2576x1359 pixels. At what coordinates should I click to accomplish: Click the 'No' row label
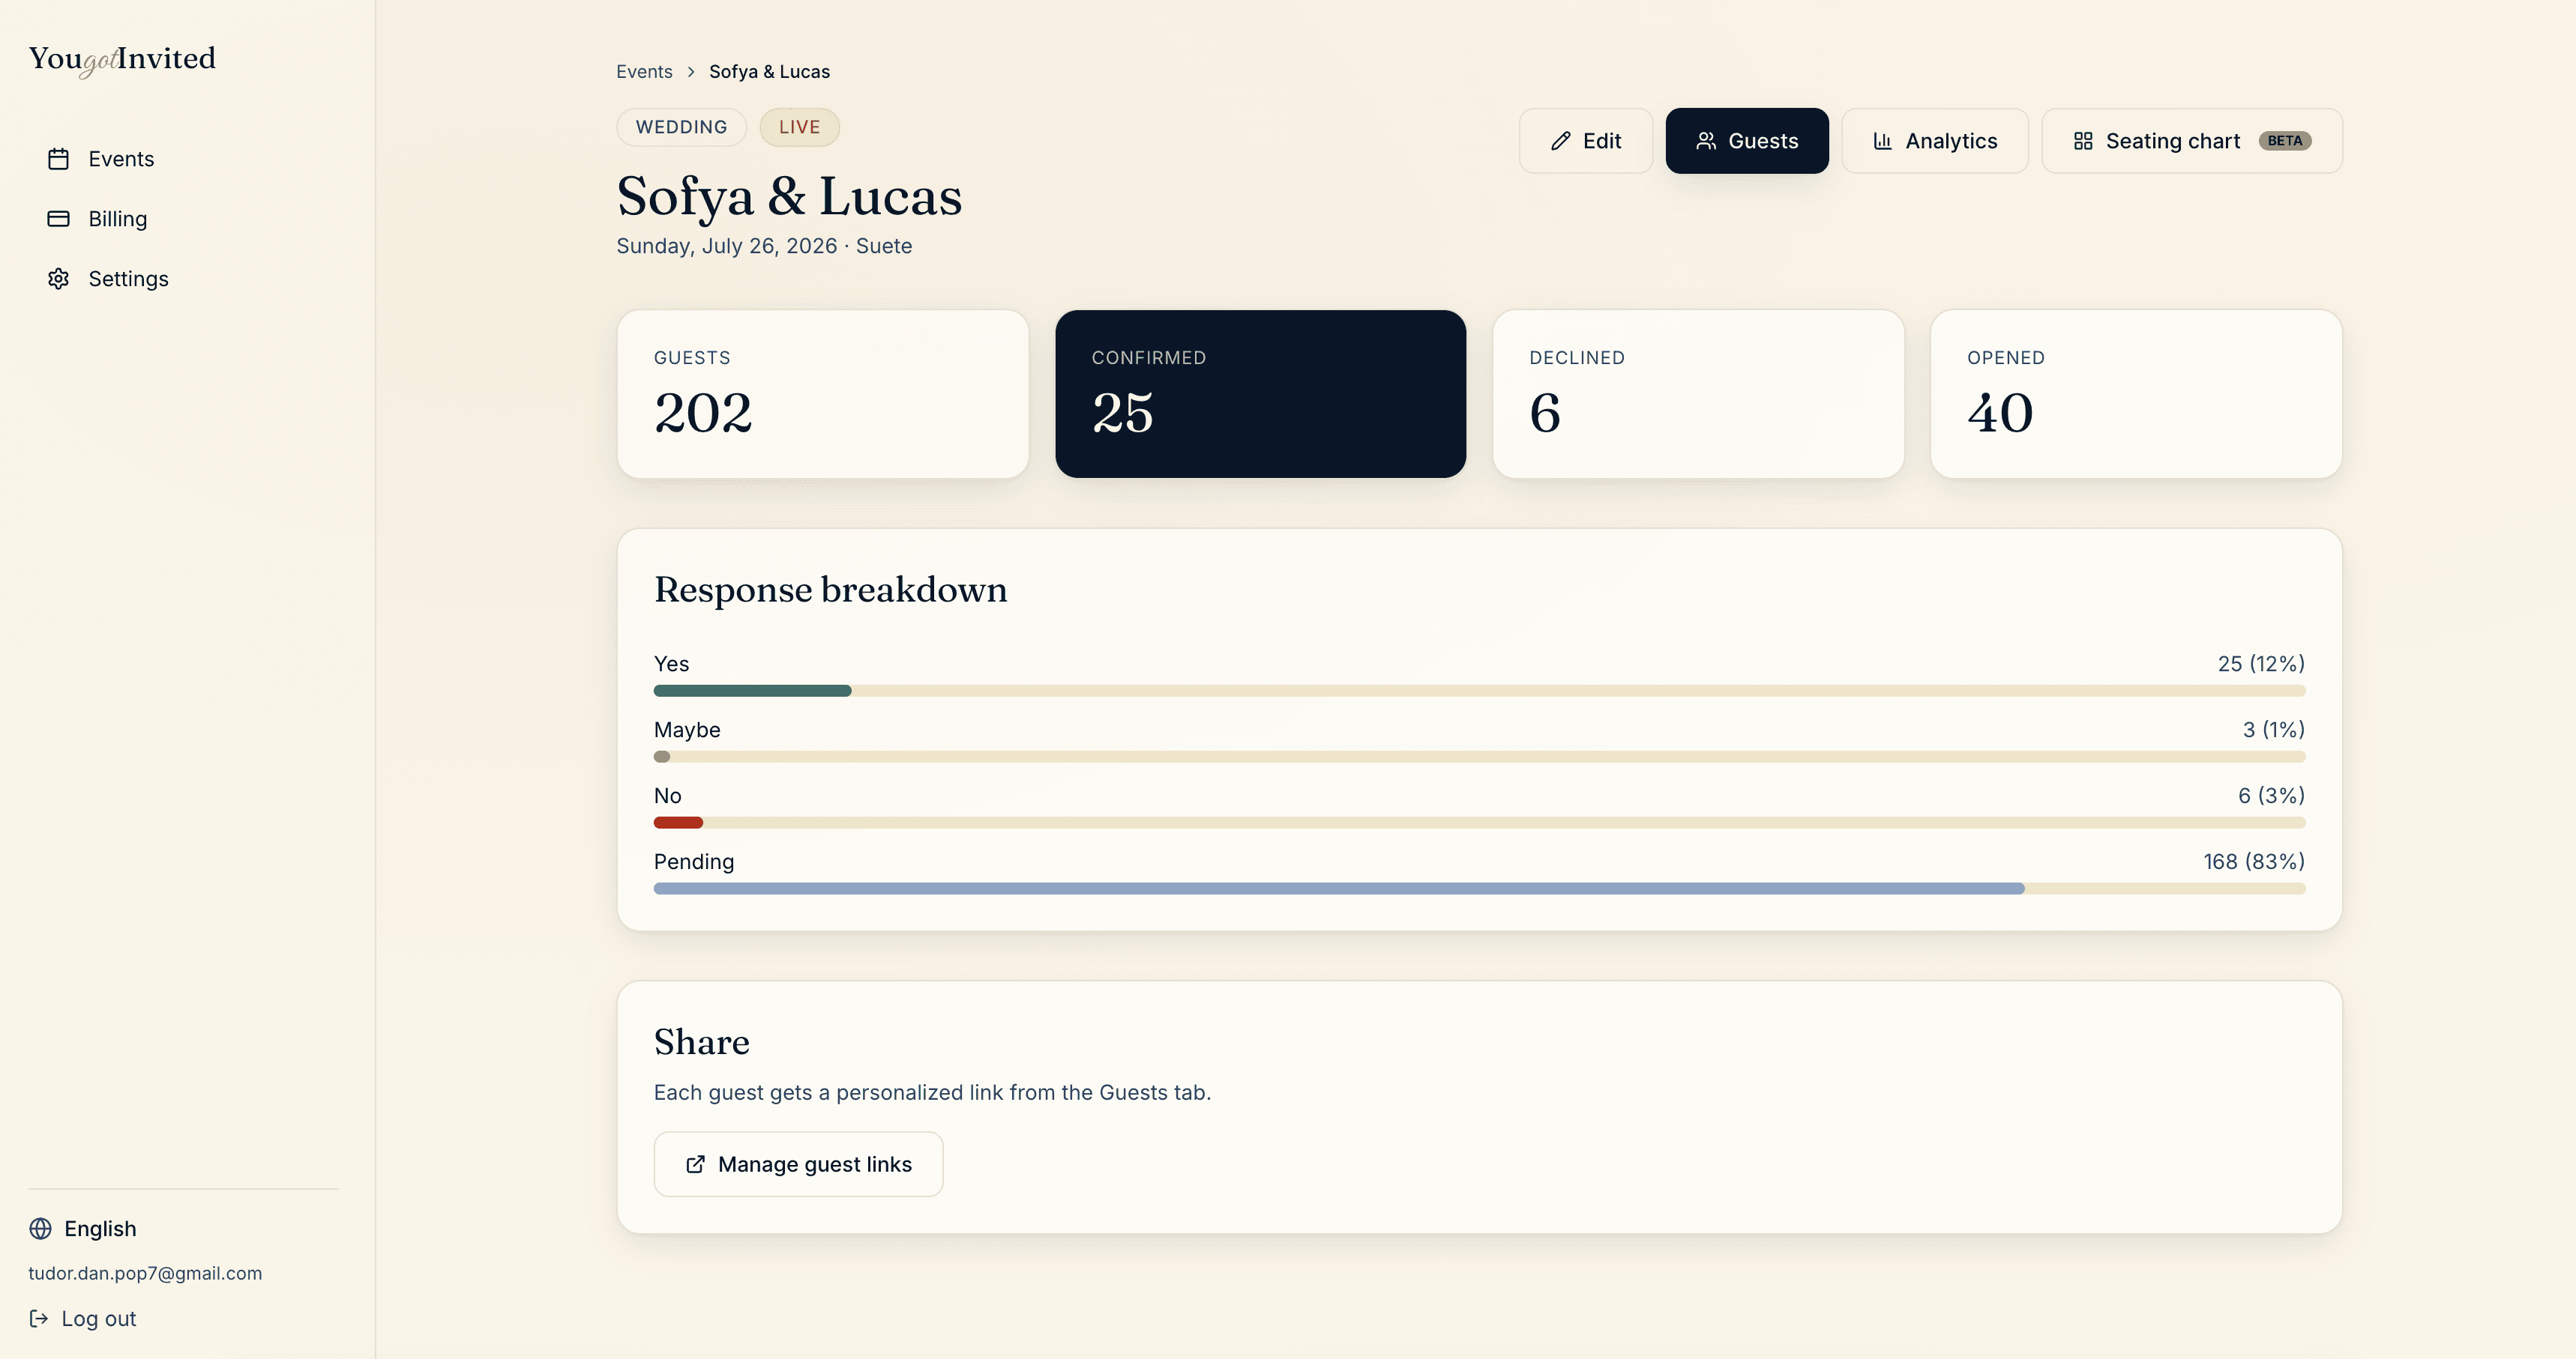pyautogui.click(x=667, y=796)
